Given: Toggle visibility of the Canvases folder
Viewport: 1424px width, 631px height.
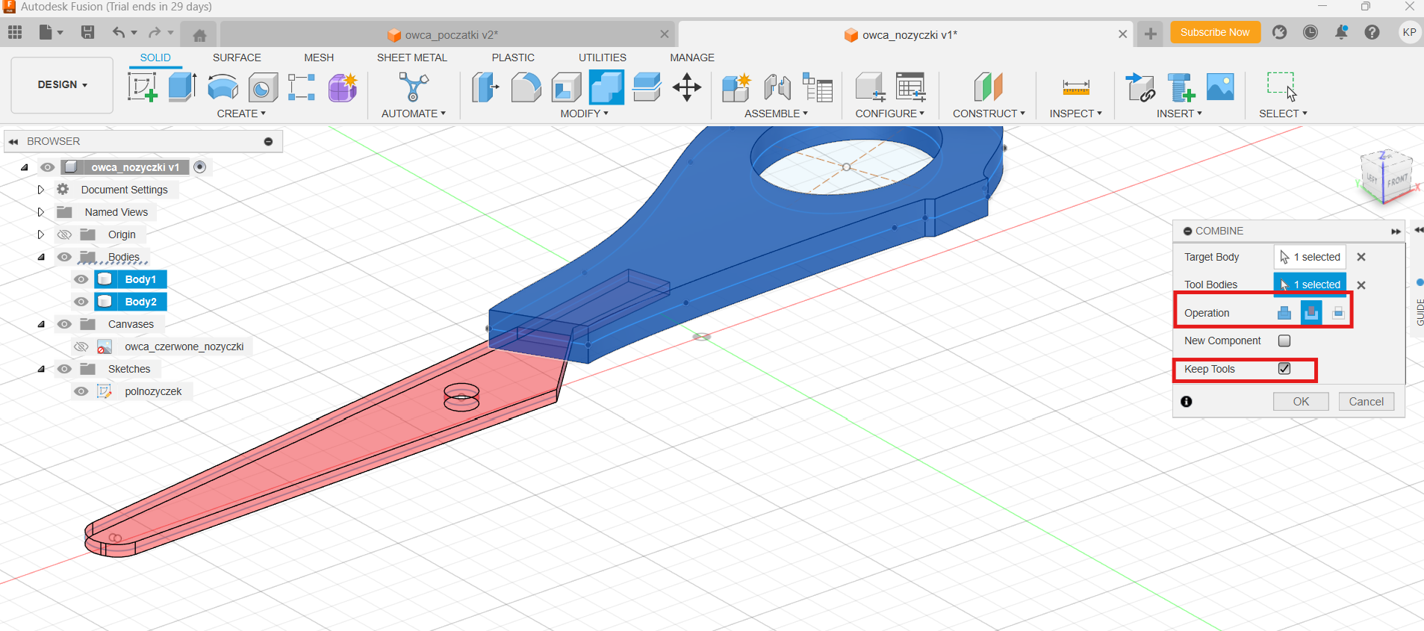Looking at the screenshot, I should point(64,324).
